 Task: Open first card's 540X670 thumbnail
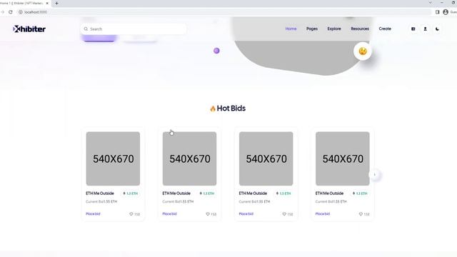(x=113, y=158)
